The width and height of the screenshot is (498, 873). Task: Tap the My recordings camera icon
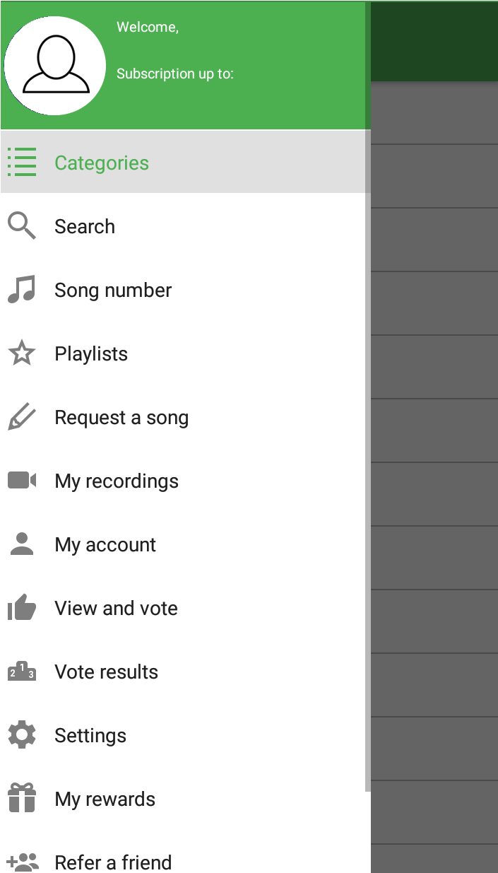[22, 481]
